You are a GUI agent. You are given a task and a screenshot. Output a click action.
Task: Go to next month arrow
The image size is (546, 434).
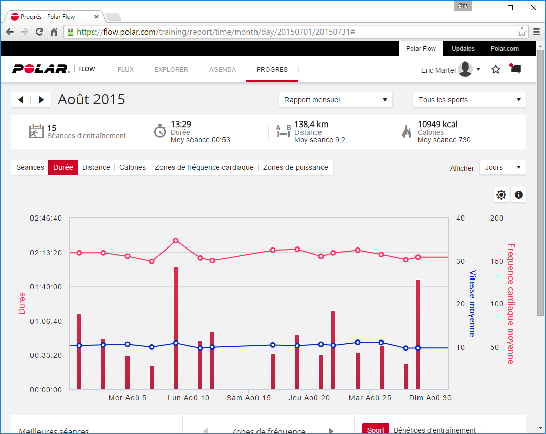point(41,100)
